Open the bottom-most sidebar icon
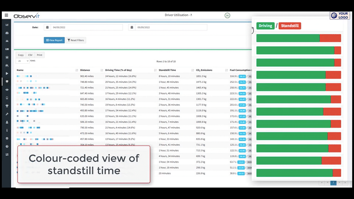The width and height of the screenshot is (354, 199). pyautogui.click(x=7, y=154)
